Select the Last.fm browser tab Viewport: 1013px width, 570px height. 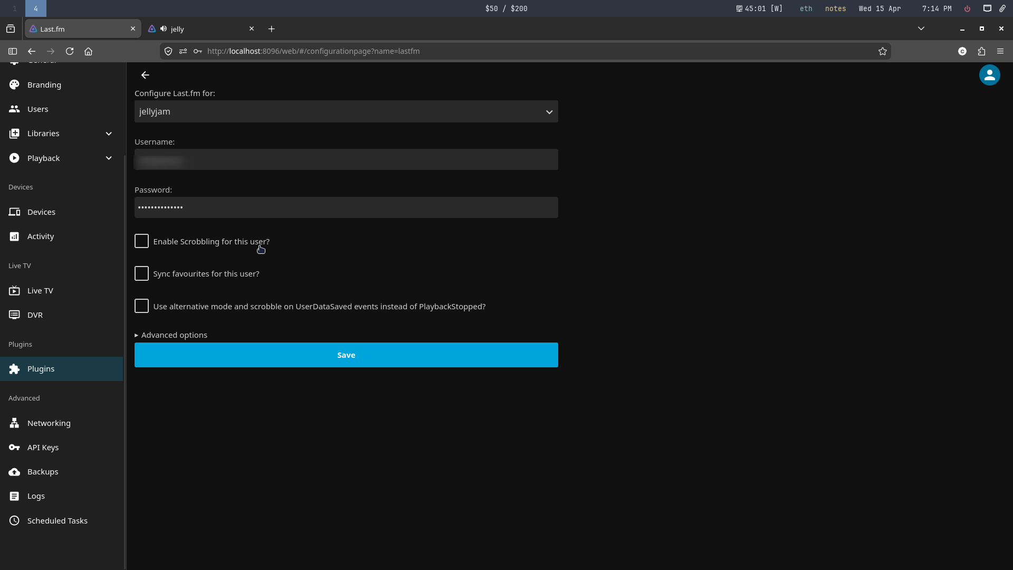[x=83, y=28]
